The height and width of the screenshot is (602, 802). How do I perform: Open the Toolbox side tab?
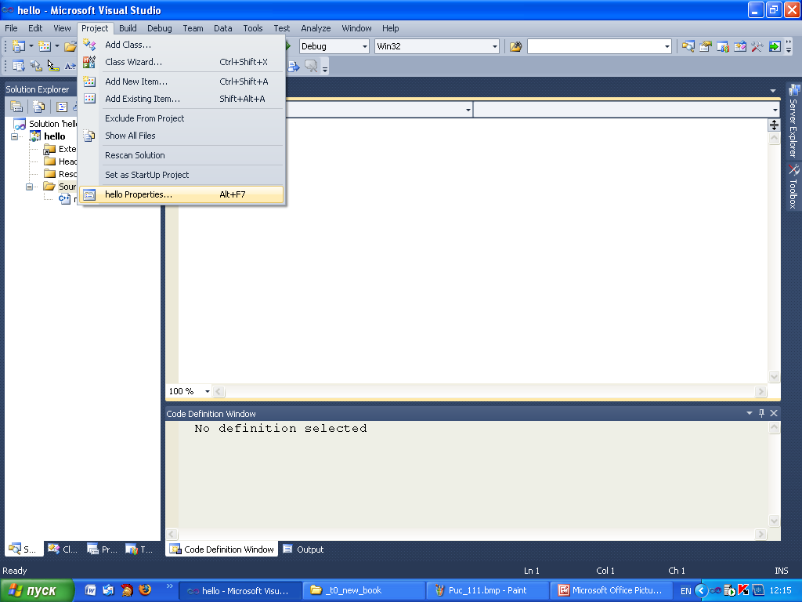793,187
